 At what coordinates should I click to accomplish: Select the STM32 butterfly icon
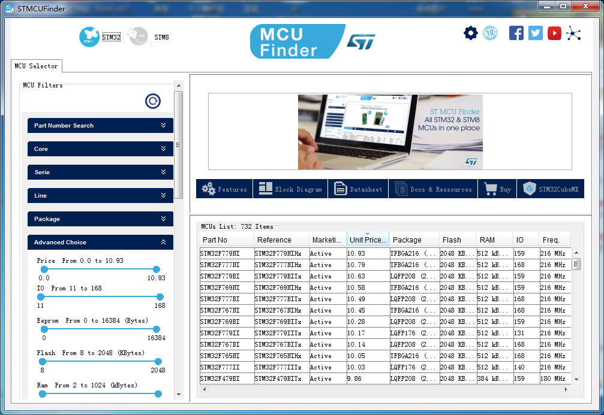point(89,37)
